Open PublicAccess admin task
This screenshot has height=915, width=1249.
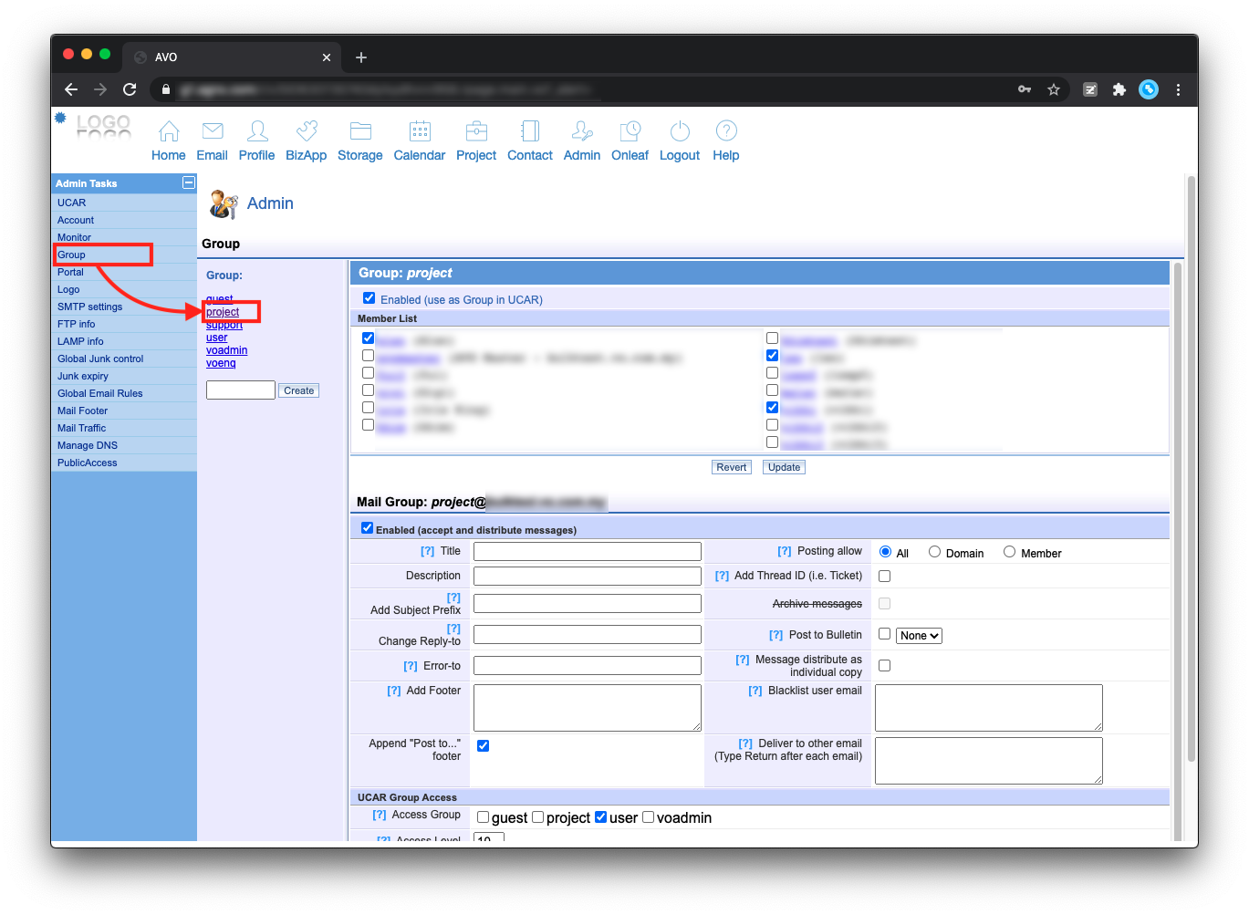pyautogui.click(x=87, y=463)
